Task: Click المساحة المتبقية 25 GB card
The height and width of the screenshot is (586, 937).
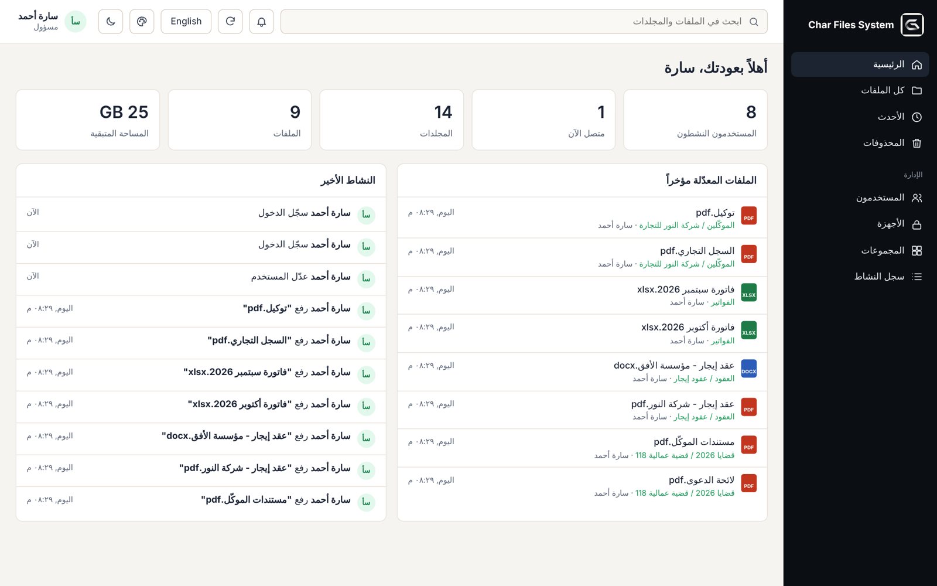Action: click(88, 120)
